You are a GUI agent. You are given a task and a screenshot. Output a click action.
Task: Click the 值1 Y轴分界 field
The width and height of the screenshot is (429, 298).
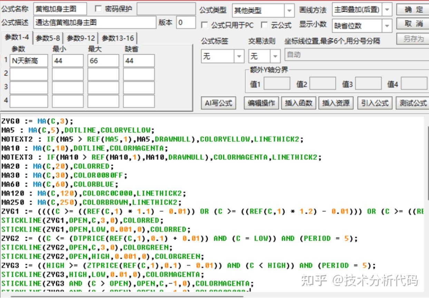click(x=277, y=83)
